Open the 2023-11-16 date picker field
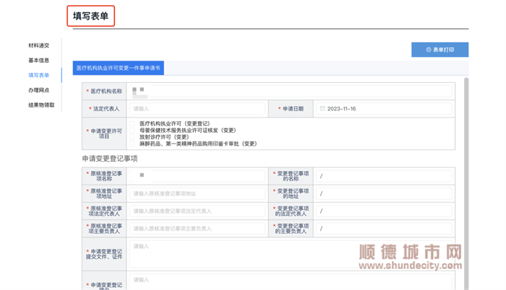The image size is (506, 290). tap(385, 109)
